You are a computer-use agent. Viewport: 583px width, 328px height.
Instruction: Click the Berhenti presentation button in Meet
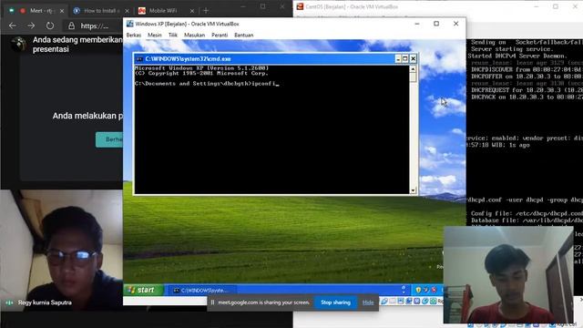(109, 139)
